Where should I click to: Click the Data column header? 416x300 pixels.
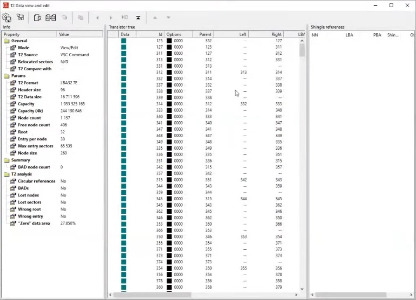[x=127, y=34]
